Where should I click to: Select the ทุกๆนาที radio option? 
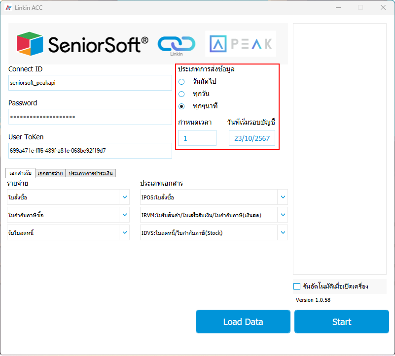(181, 106)
